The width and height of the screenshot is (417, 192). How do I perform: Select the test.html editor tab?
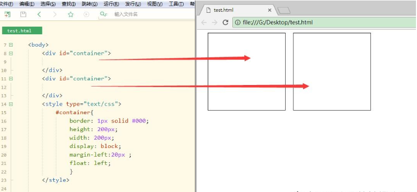pos(22,31)
